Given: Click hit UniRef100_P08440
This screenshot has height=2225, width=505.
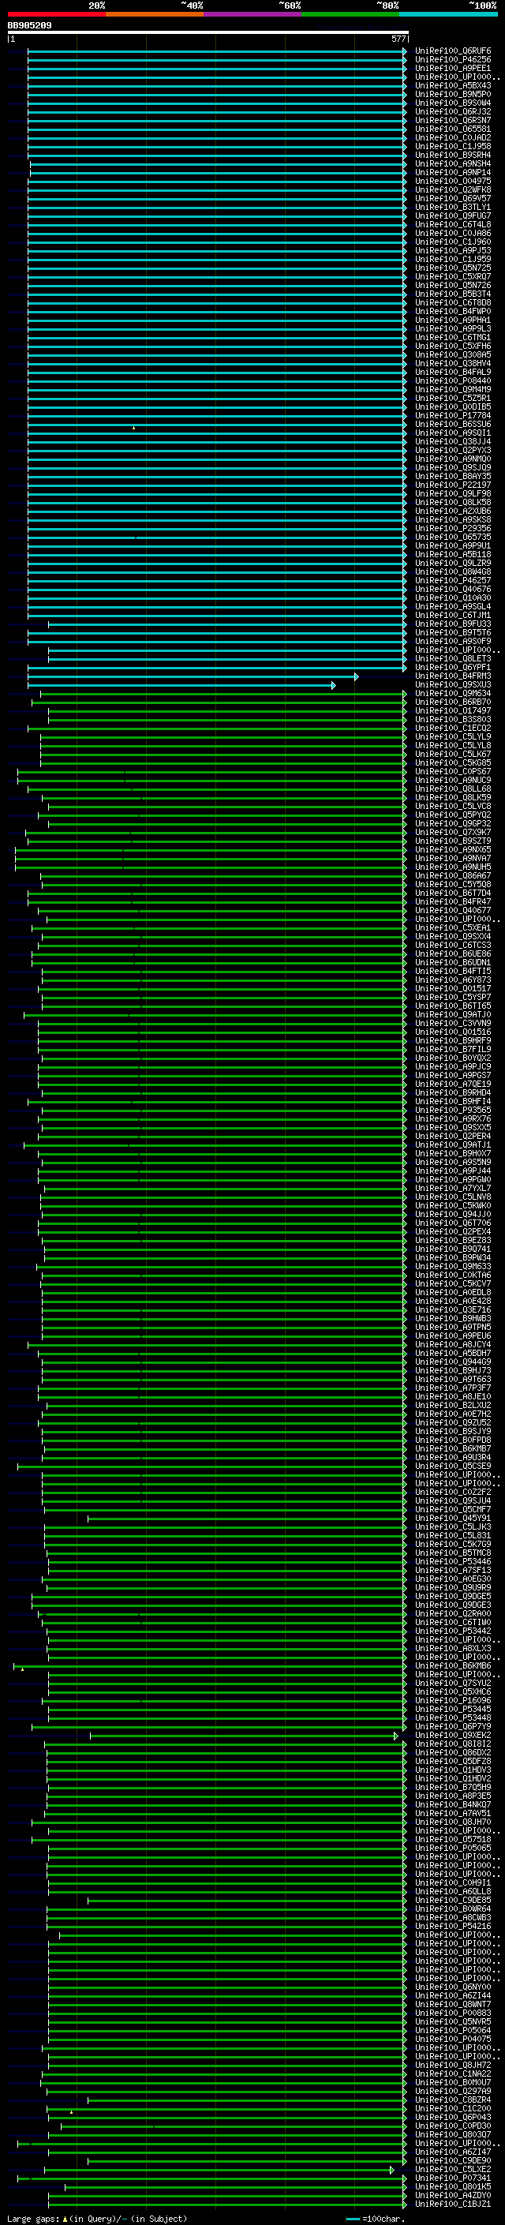Looking at the screenshot, I should pos(453,381).
